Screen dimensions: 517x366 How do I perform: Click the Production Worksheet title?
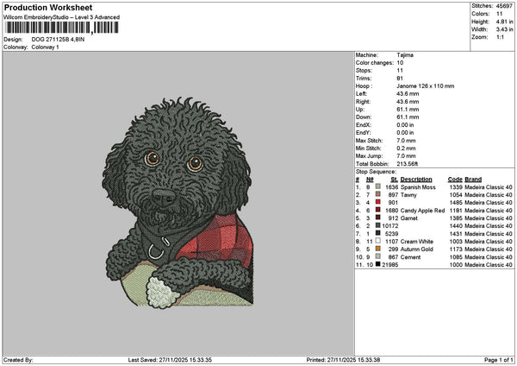(48, 7)
